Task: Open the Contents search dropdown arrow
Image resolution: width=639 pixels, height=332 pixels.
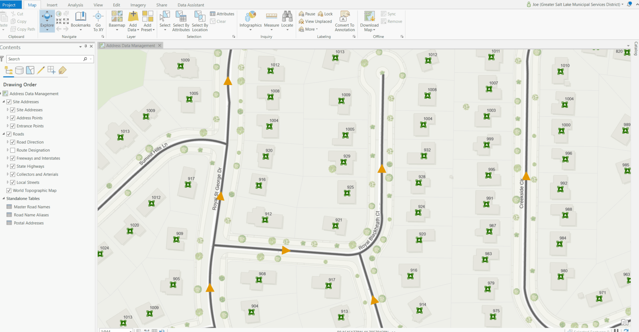Action: coord(91,59)
